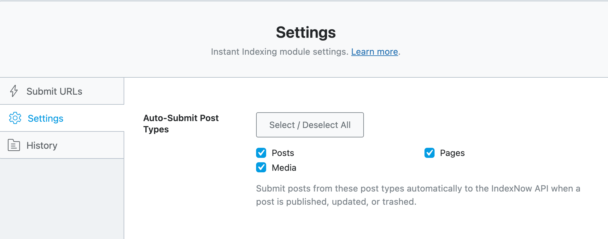The height and width of the screenshot is (239, 608).
Task: Follow the Learn more link
Action: pos(374,52)
